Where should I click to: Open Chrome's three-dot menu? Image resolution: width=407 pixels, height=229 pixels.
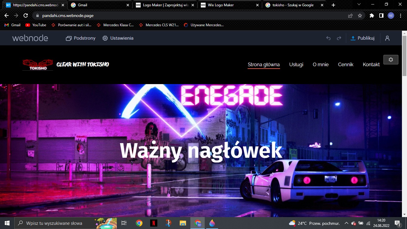pos(401,15)
